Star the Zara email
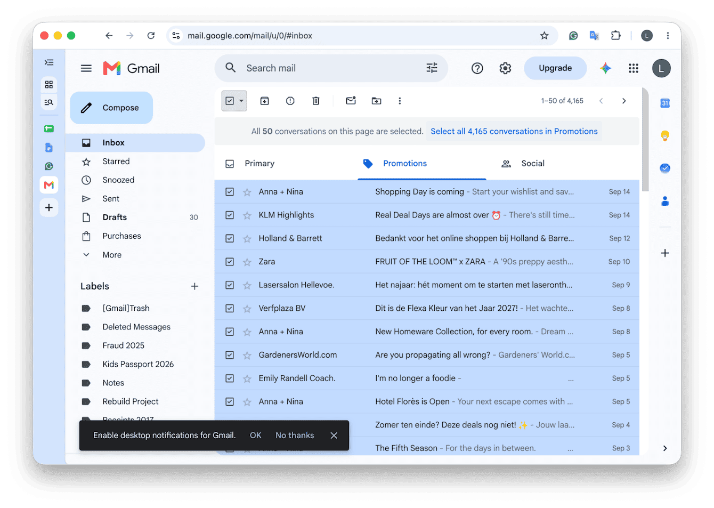714x508 pixels. (247, 262)
